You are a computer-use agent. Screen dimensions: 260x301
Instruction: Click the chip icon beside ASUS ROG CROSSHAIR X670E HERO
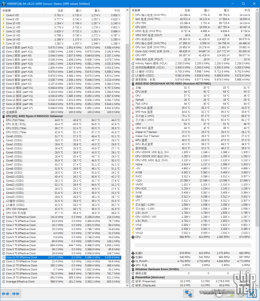[133, 84]
